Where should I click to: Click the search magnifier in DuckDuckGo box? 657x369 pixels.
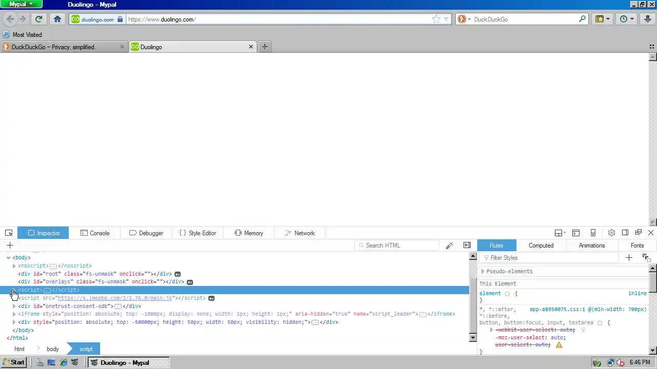[x=582, y=19]
